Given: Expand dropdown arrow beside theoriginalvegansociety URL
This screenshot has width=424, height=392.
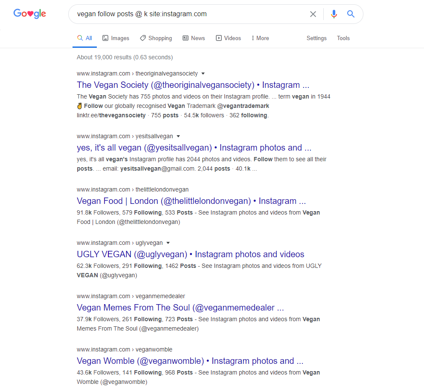Looking at the screenshot, I should pos(203,73).
